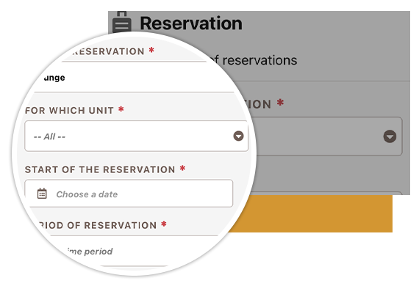Click the red asterisk on the gray panel

pos(280,103)
